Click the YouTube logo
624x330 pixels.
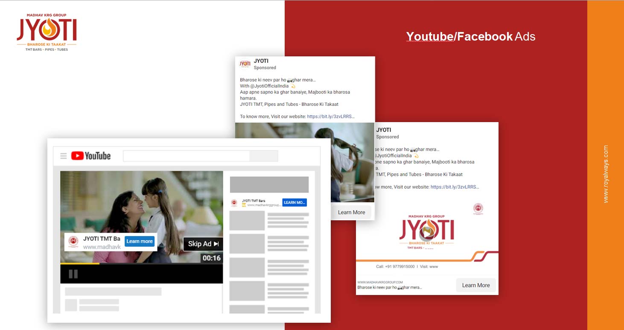coord(91,156)
